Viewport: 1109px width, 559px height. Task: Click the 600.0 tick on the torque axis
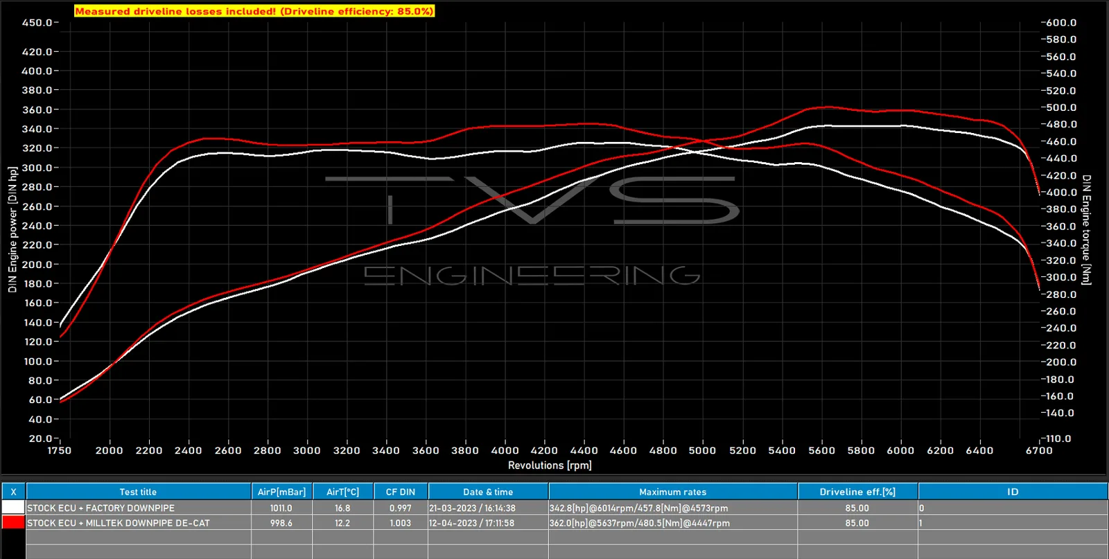[1060, 22]
